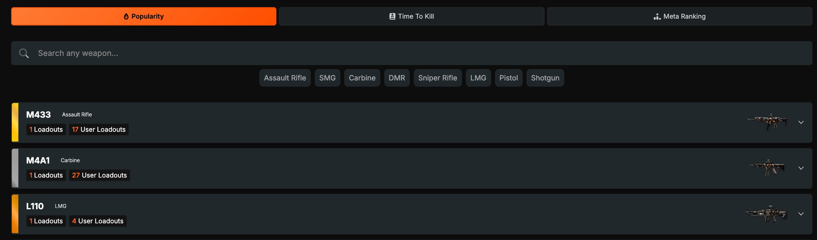The height and width of the screenshot is (240, 817).
Task: Open the Meta Ranking tab
Action: coord(679,16)
